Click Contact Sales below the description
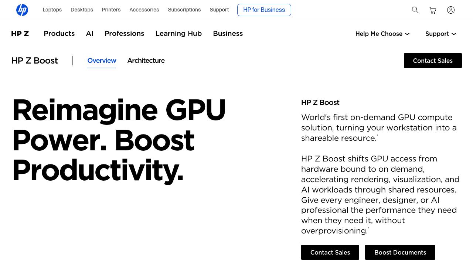Viewport: 473px width, 266px height. tap(330, 252)
